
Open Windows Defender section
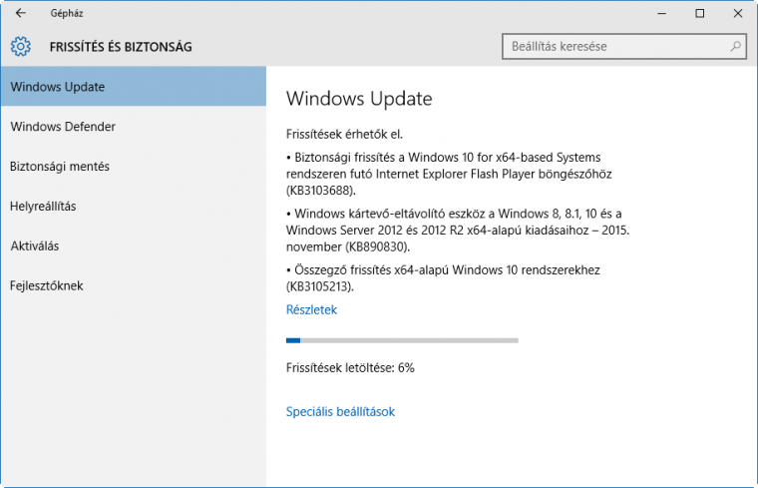coord(134,126)
